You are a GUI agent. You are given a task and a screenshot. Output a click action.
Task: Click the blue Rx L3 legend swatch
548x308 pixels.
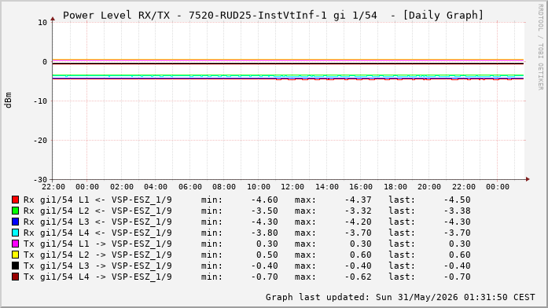coord(15,222)
